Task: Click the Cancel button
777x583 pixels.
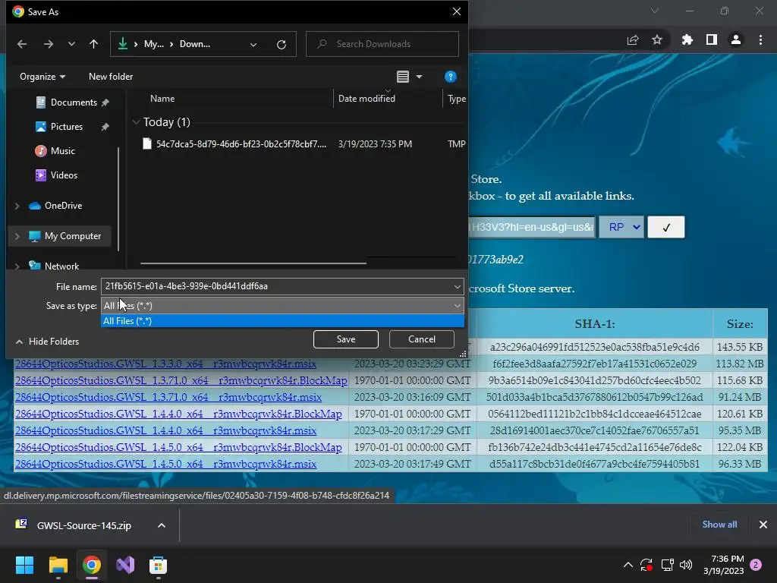Action: (422, 339)
